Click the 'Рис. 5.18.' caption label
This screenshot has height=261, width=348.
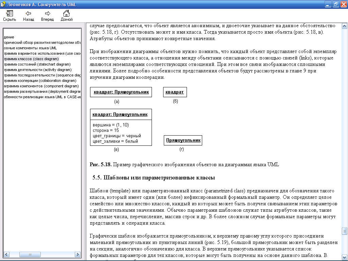click(x=100, y=164)
